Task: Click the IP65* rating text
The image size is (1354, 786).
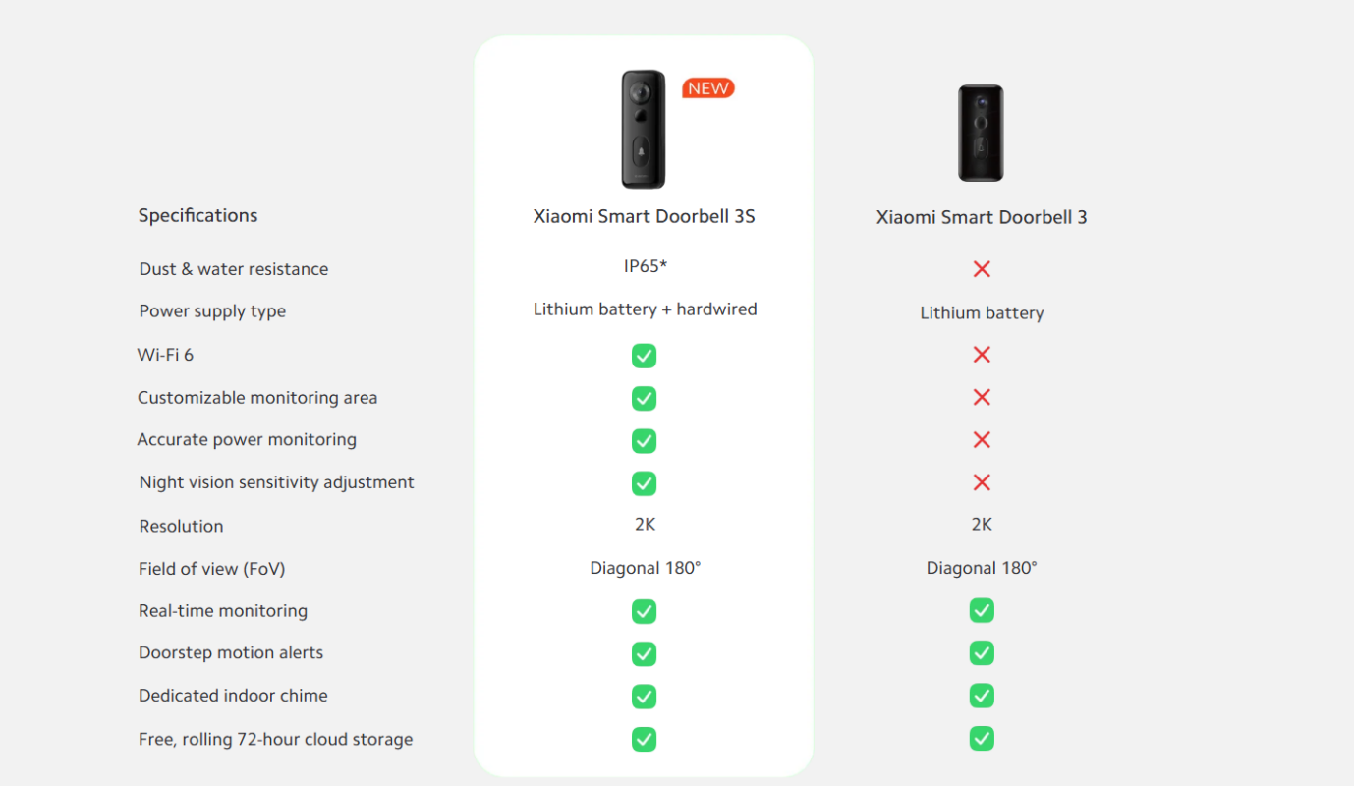Action: [x=646, y=265]
